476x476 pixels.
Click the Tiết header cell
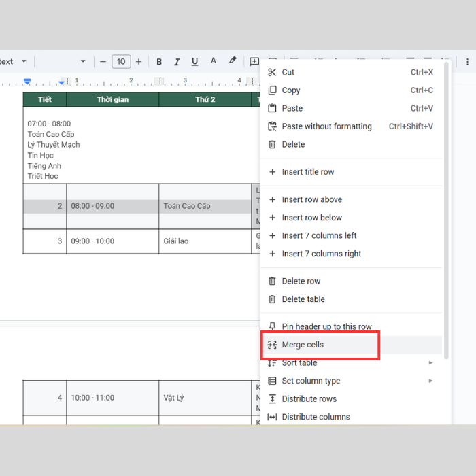pyautogui.click(x=45, y=99)
